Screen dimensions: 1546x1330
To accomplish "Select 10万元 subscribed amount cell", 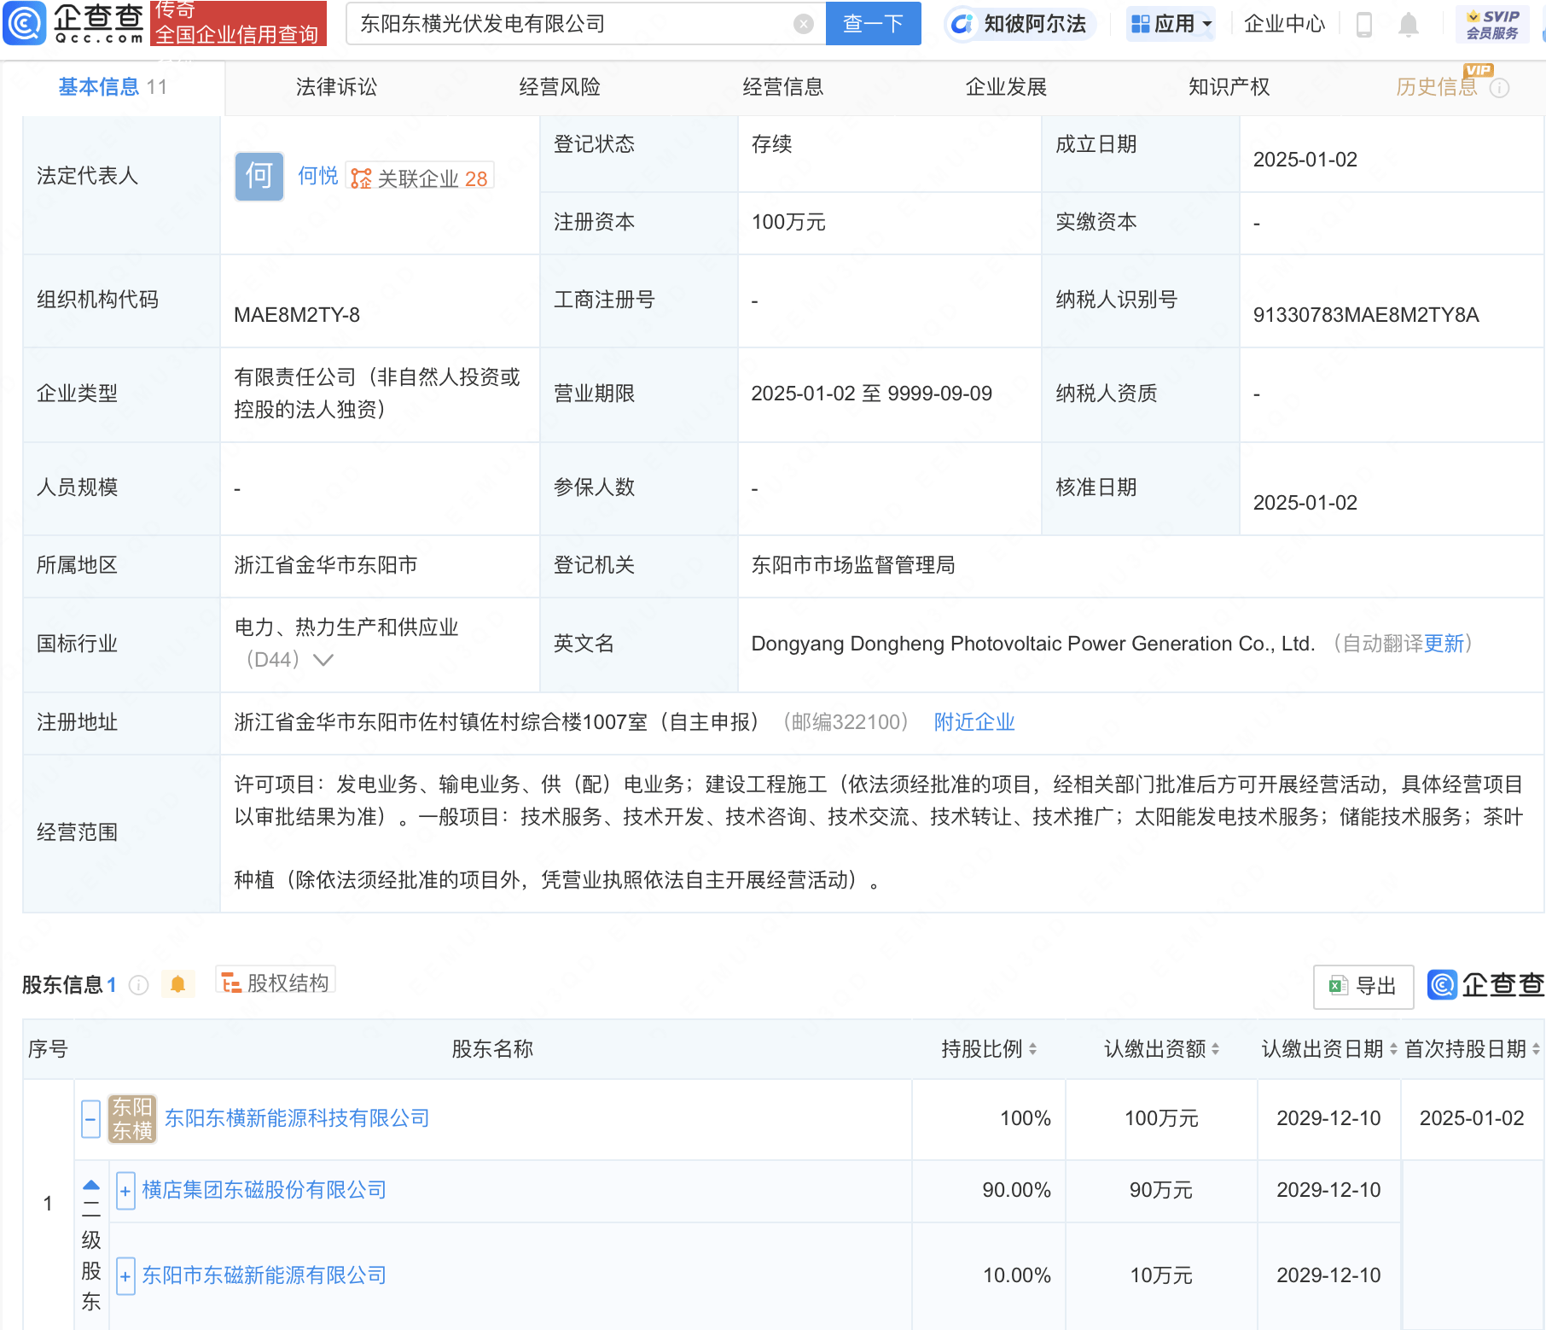I will pos(1161,1275).
